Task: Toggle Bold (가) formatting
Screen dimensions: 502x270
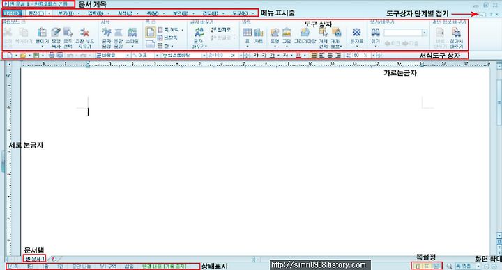Action: coord(255,55)
